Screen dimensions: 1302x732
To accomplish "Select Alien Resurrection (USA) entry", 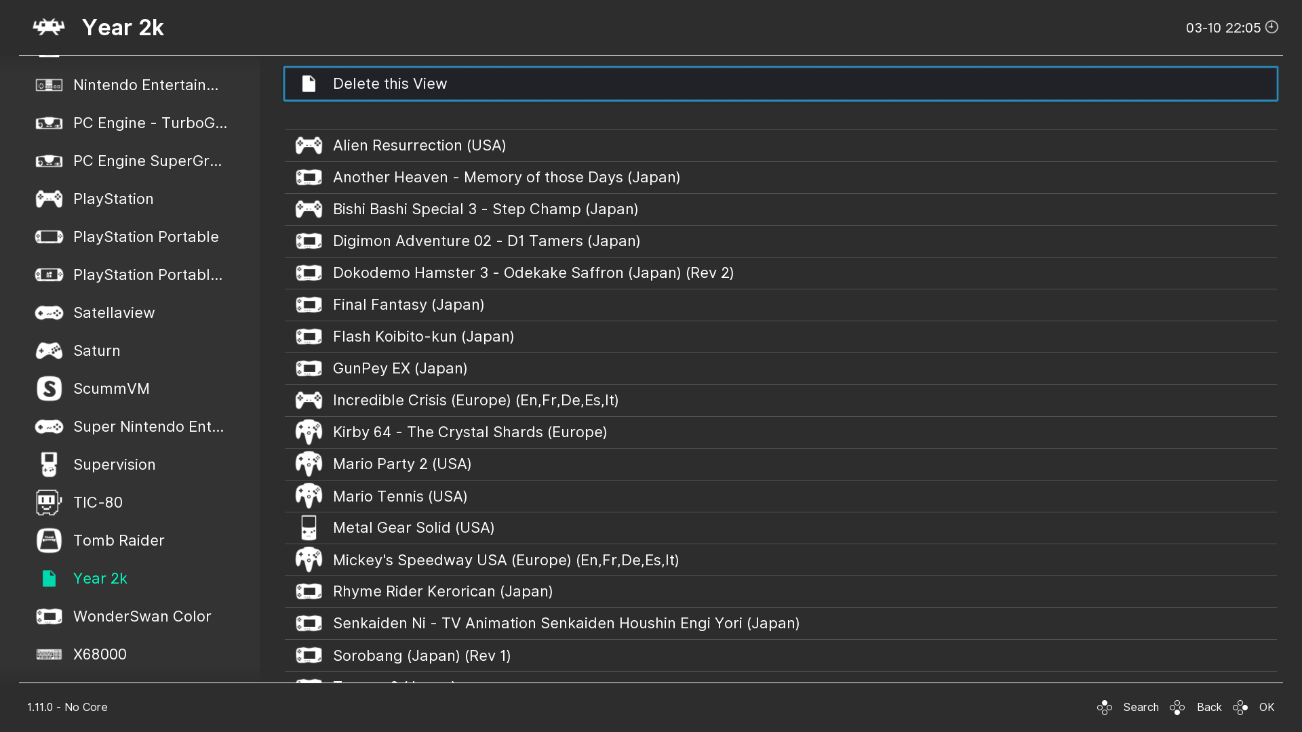I will pyautogui.click(x=419, y=146).
